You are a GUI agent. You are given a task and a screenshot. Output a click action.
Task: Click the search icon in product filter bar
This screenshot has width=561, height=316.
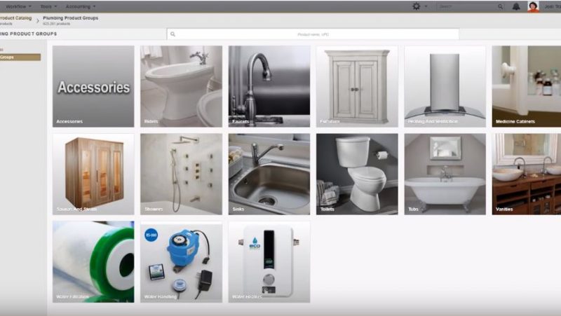pos(173,34)
